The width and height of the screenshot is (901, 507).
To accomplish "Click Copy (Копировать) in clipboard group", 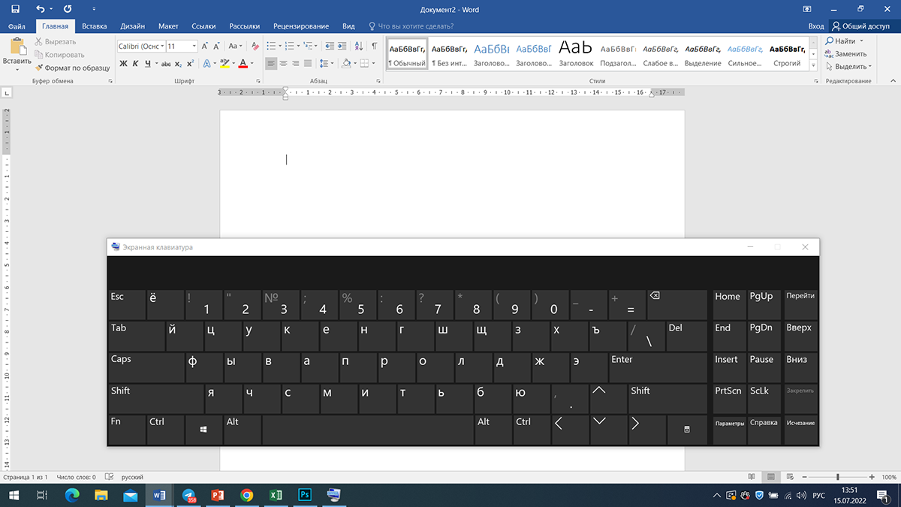I will 59,55.
